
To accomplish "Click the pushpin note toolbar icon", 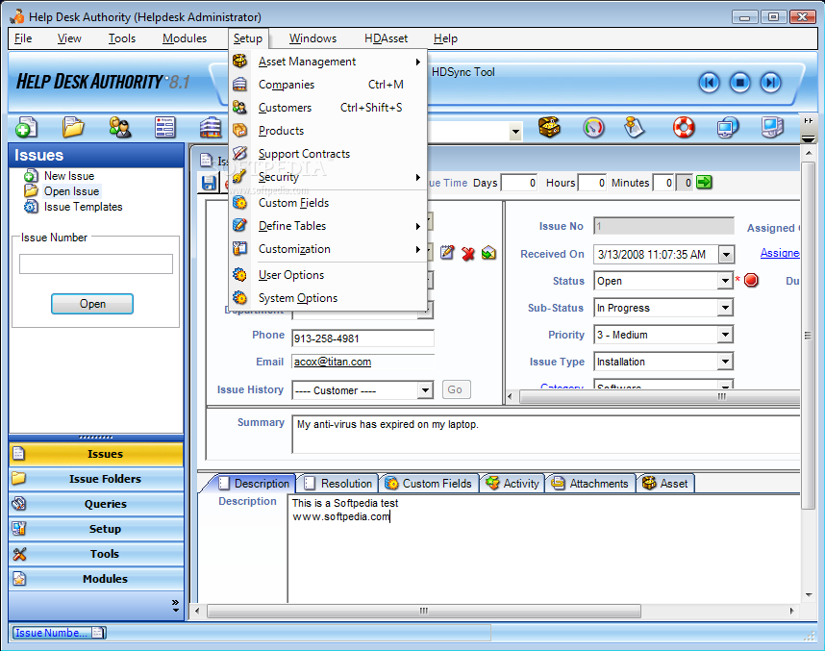I will 634,127.
